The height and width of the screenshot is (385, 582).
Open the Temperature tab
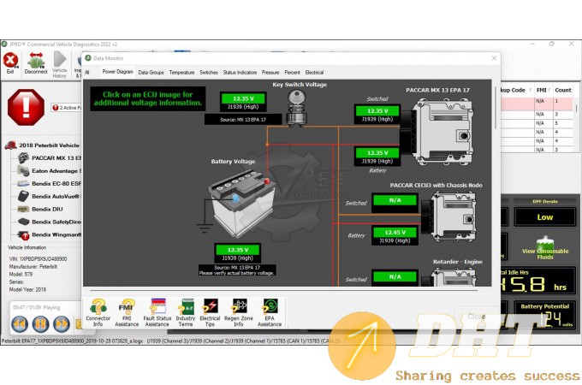pos(181,73)
